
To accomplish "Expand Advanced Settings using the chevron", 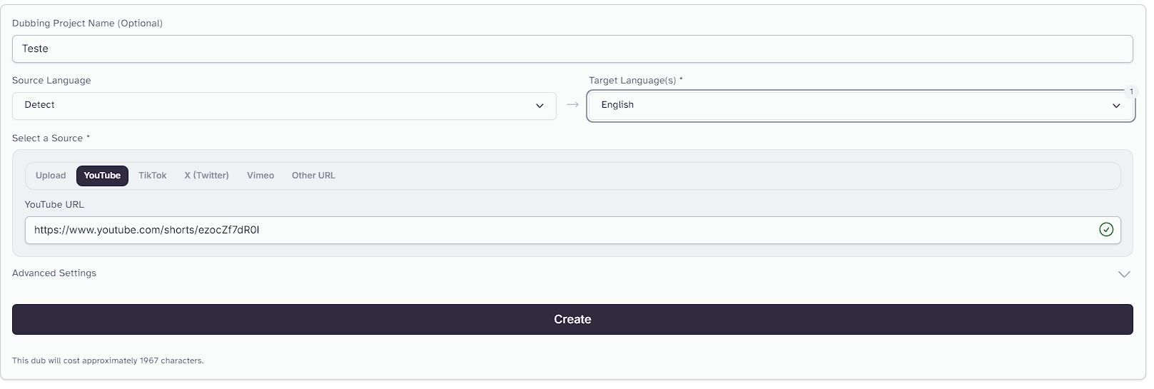I will click(1124, 274).
